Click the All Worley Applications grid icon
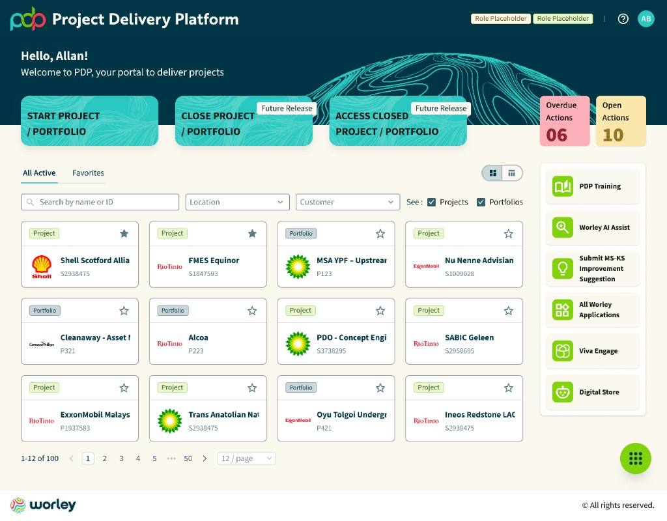Screen dimensions: 667x521 (x=562, y=309)
